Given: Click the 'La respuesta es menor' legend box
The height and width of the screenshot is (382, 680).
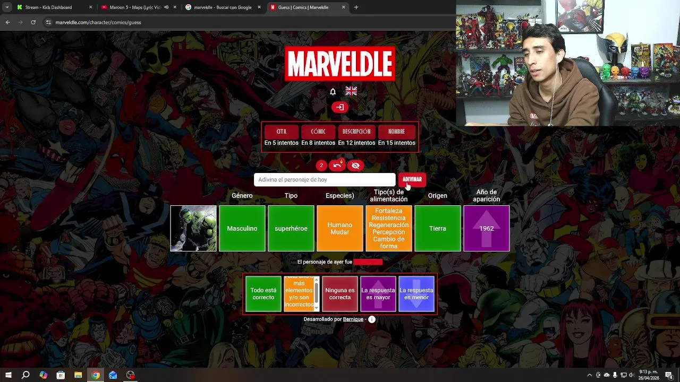Looking at the screenshot, I should tap(416, 294).
